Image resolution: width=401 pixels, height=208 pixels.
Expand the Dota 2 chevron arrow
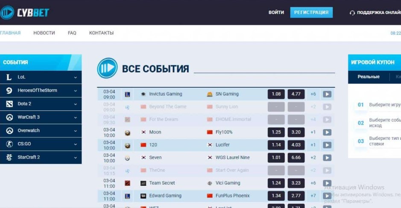pos(76,104)
